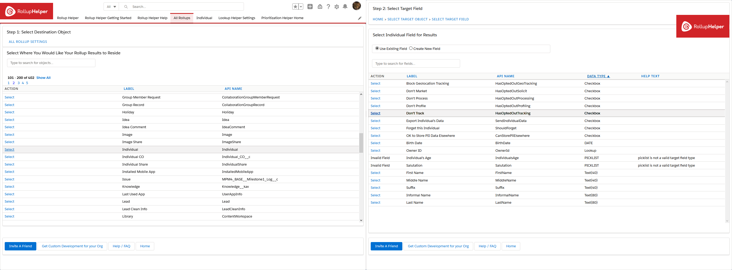The image size is (732, 270).
Task: Go to object list page 3
Action: pos(19,83)
